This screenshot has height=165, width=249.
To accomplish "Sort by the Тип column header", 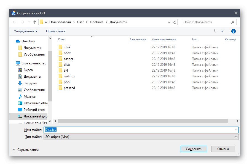I will coord(194,39).
